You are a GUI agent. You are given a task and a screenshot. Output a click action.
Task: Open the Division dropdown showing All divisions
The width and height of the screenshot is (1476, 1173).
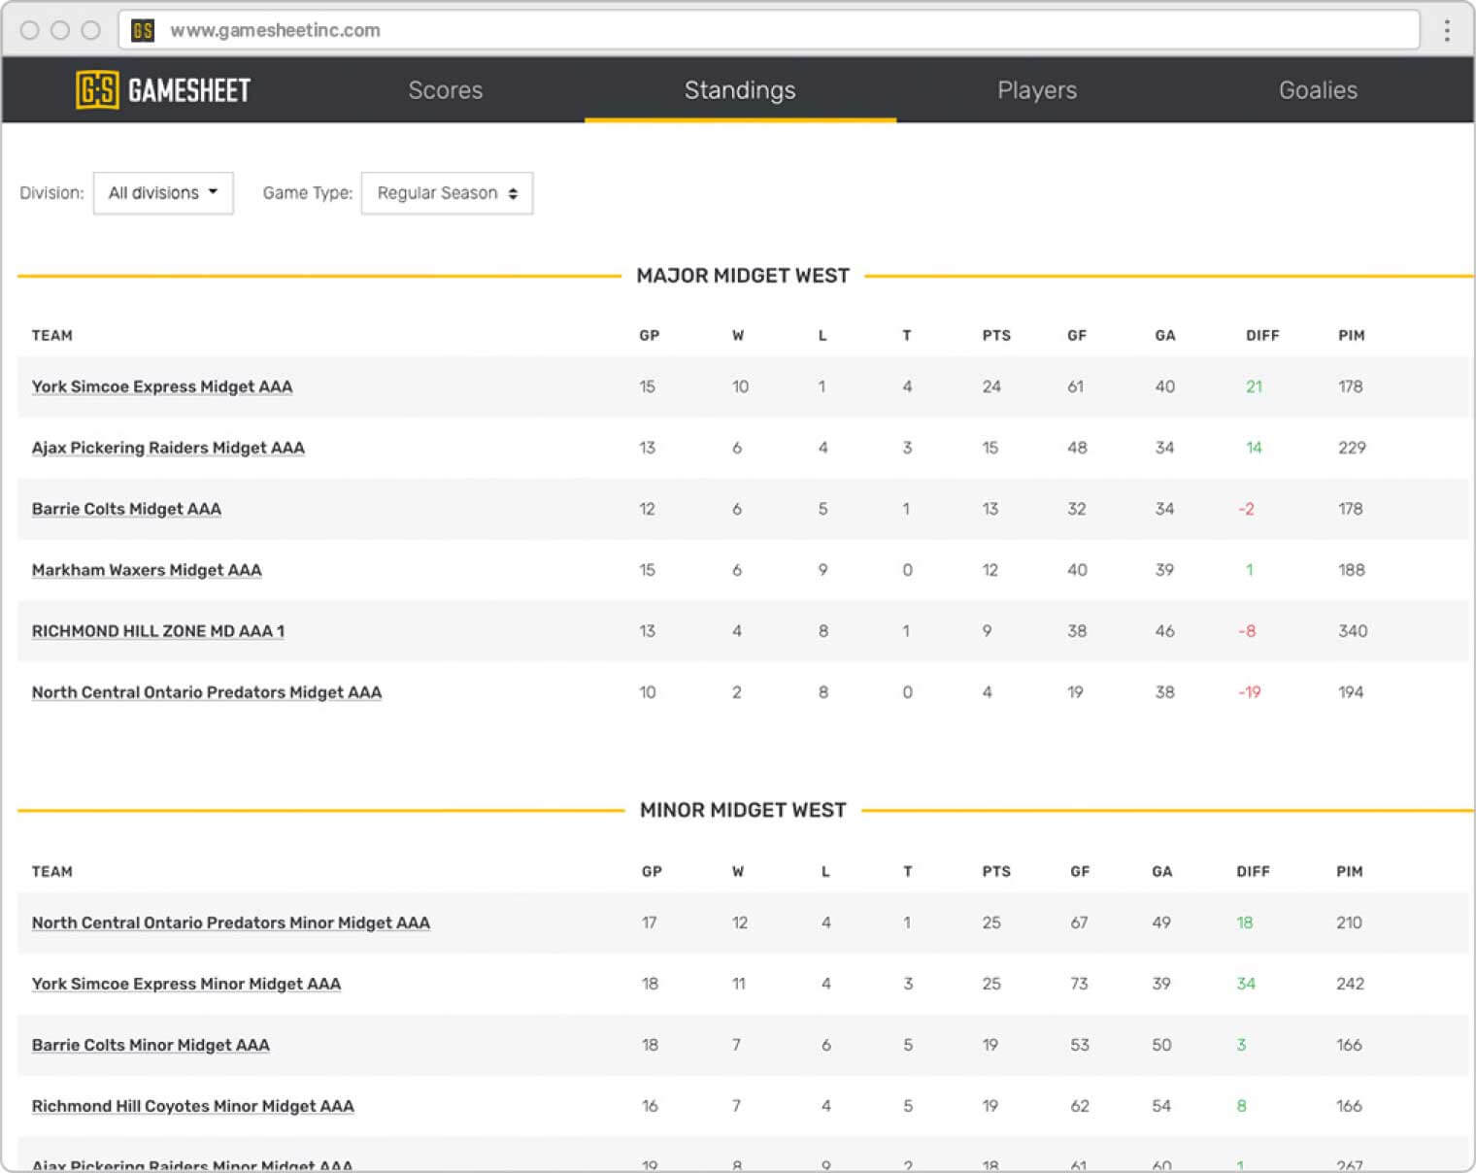pos(162,193)
